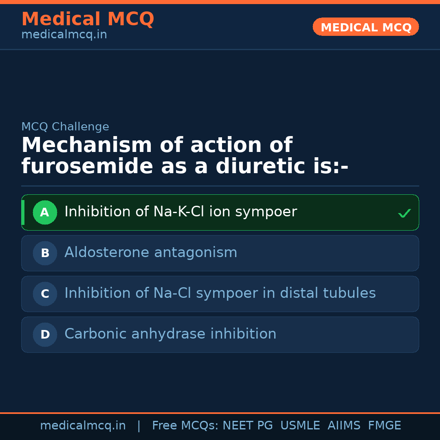The image size is (440, 440).
Task: Click FMGE in the footer
Action: coord(385,426)
